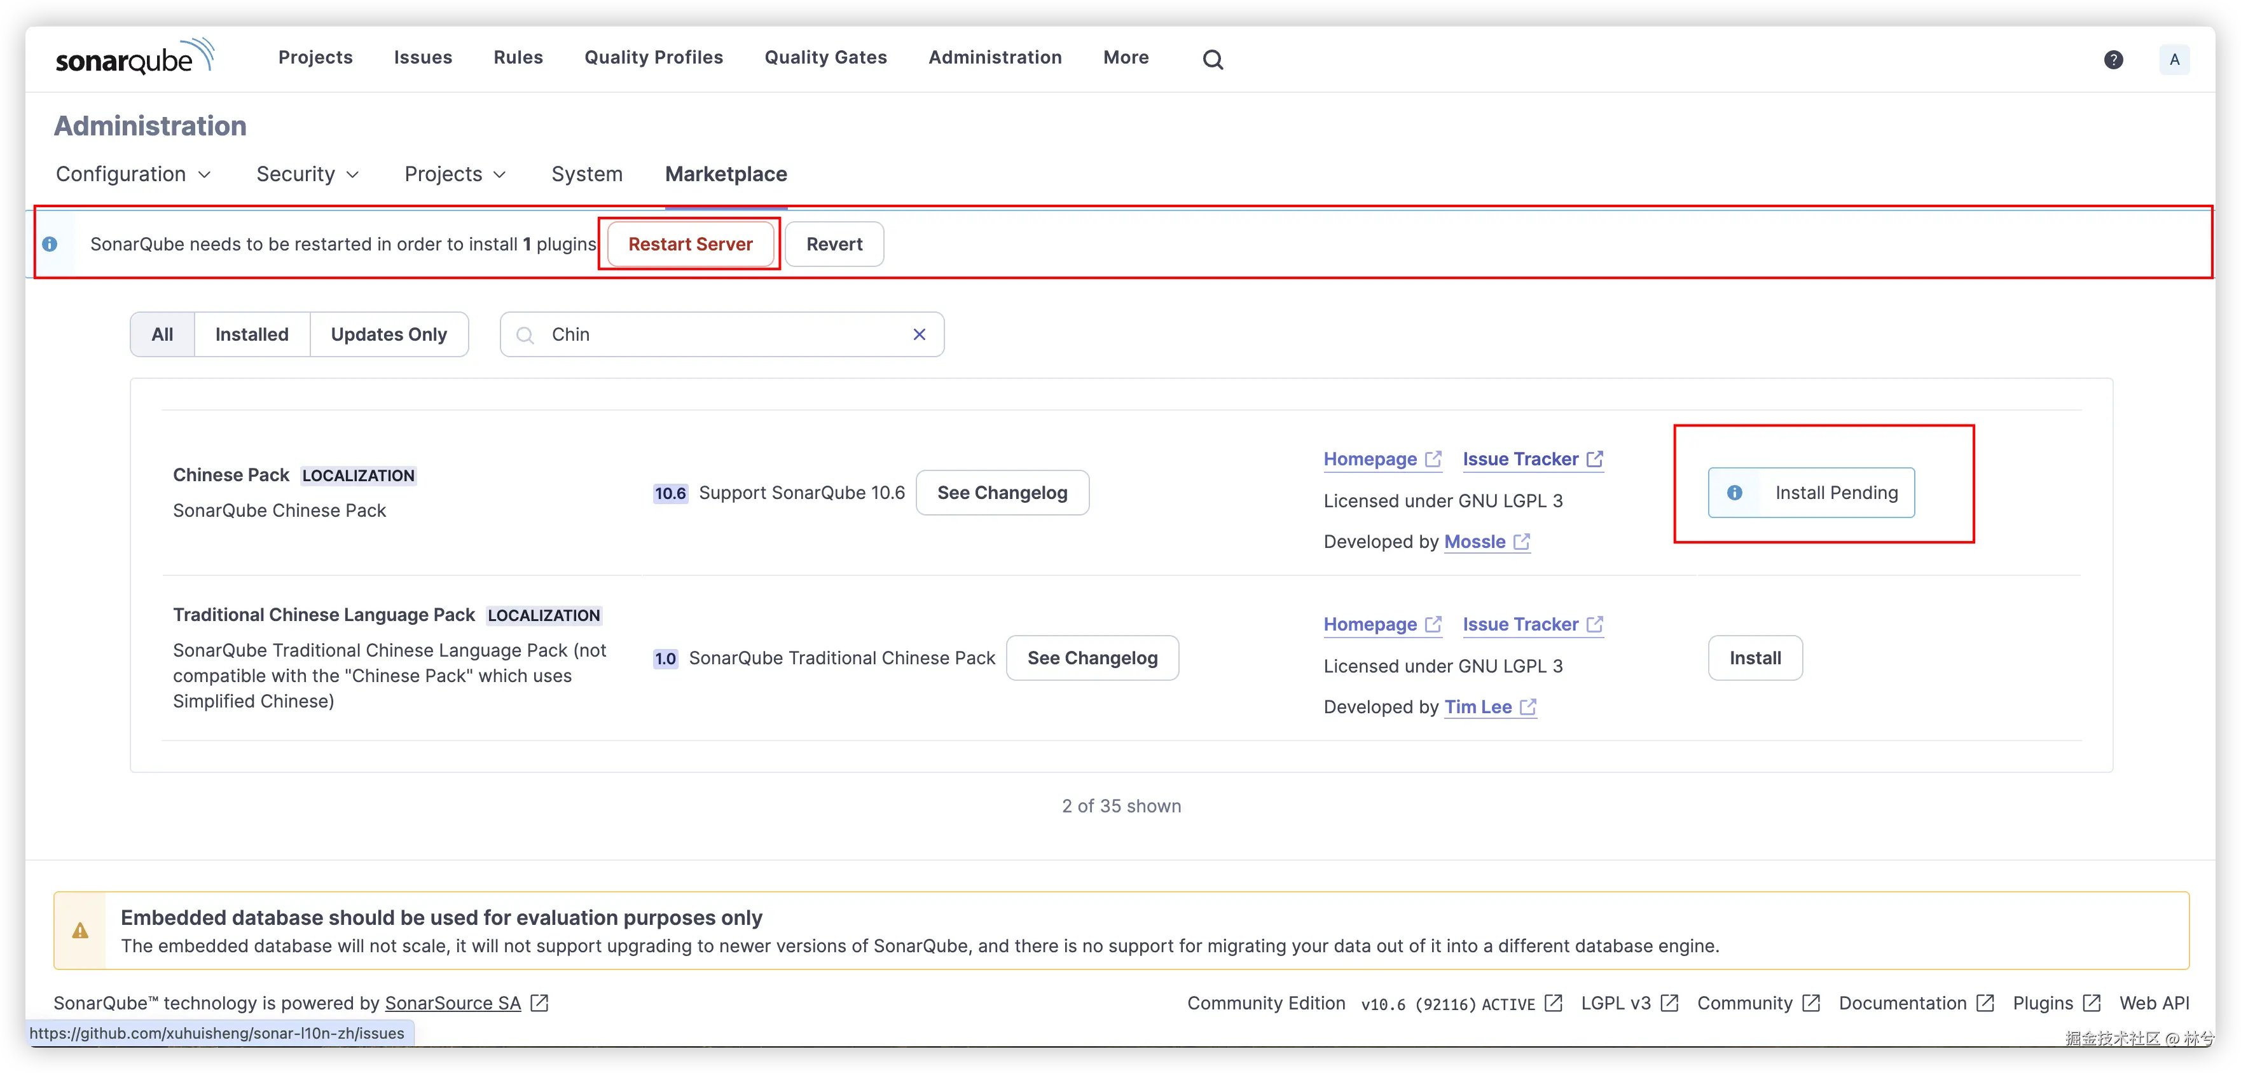
Task: Click external link icon next to Mossle
Action: [x=1522, y=542]
